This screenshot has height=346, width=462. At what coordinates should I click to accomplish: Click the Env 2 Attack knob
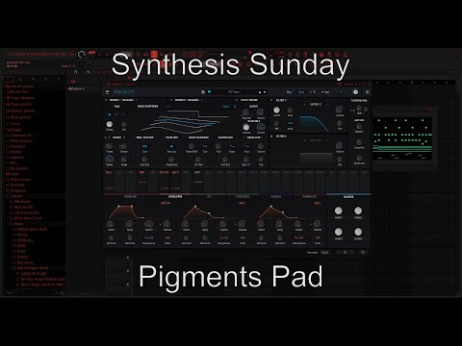(186, 224)
